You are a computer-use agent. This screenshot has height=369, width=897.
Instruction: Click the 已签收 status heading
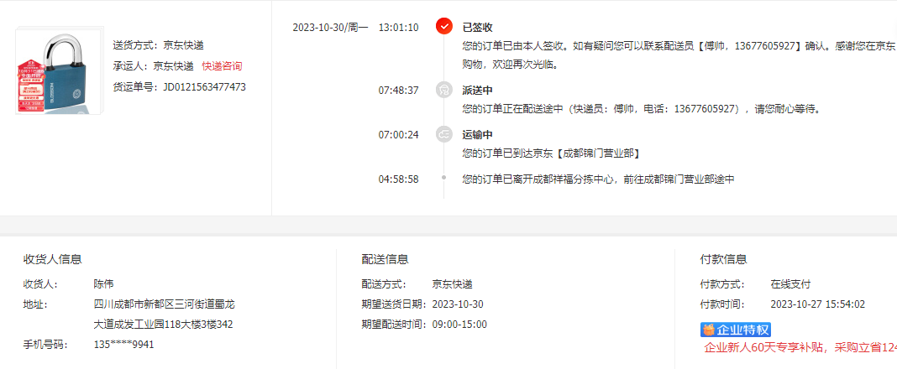click(x=478, y=28)
